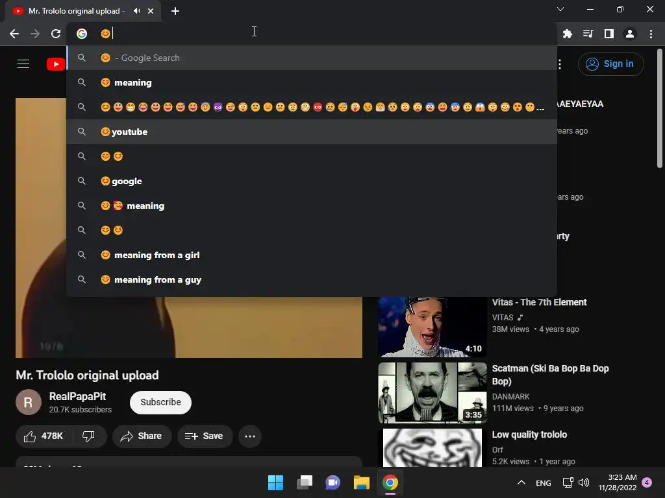This screenshot has width=665, height=498.
Task: Open the Windows Start menu
Action: click(x=275, y=482)
